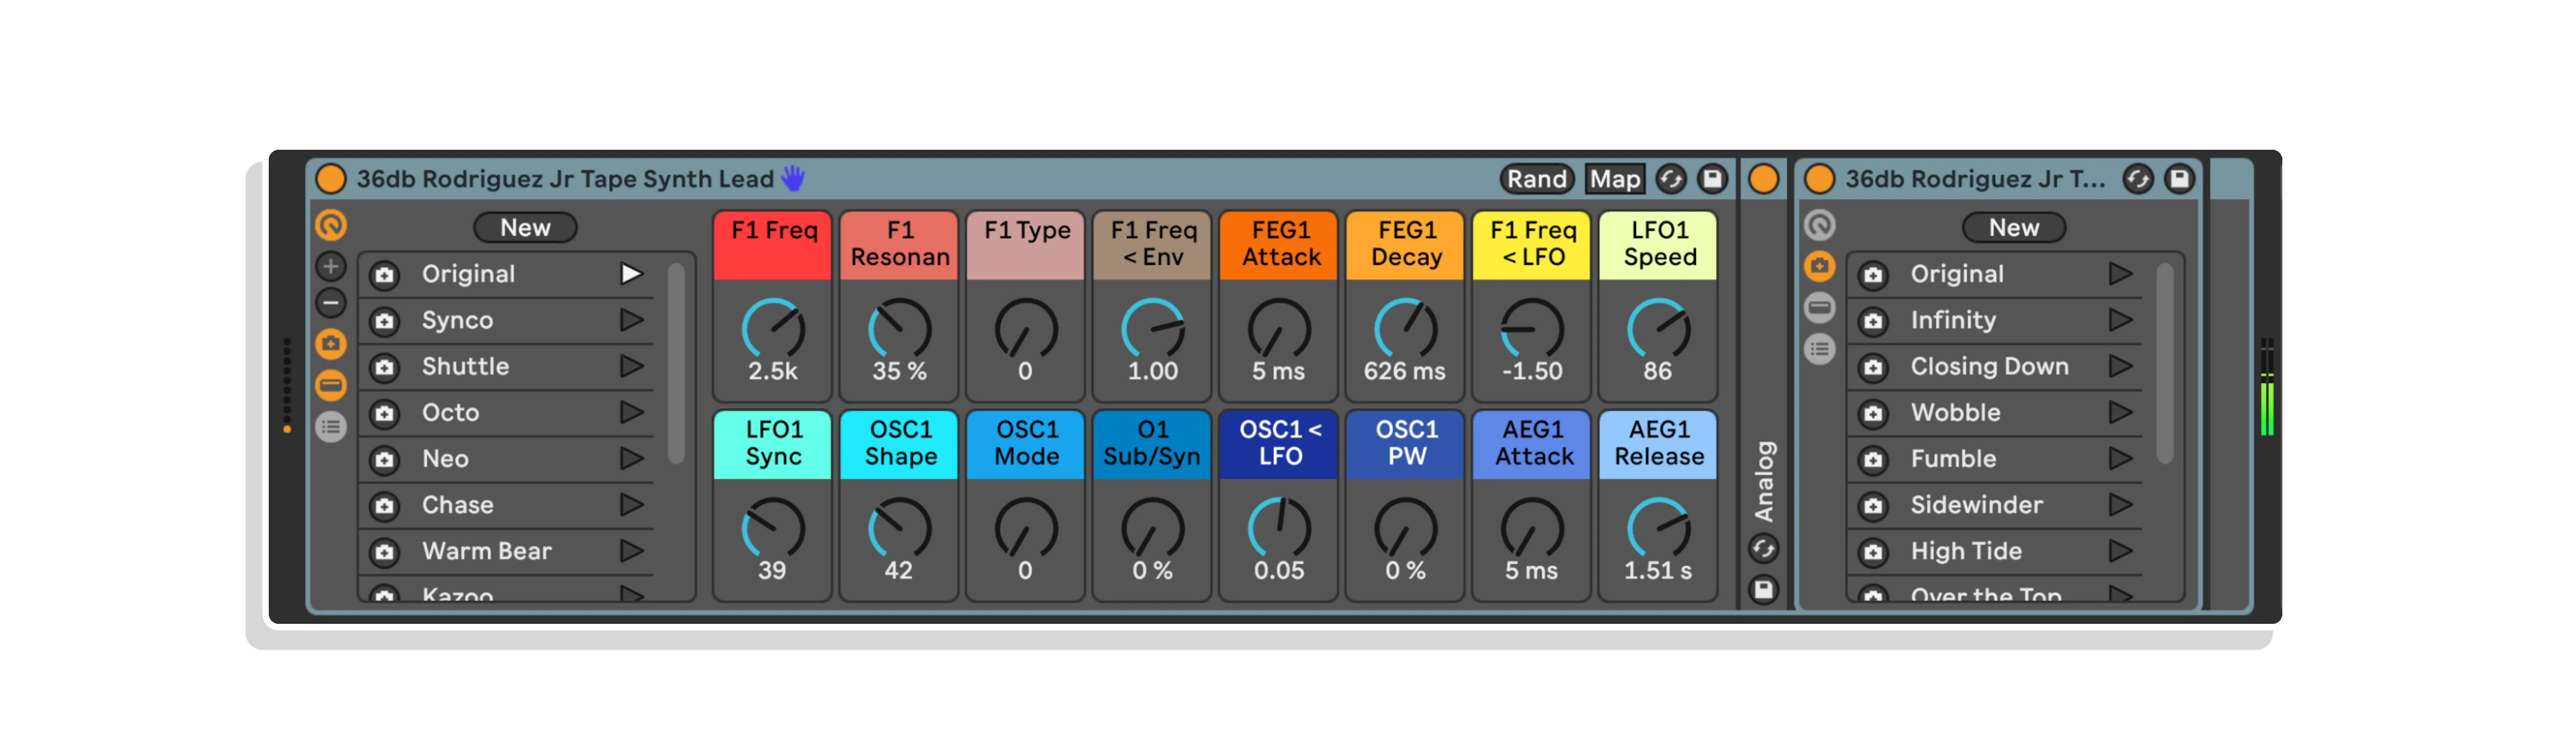Remove macro with the minus icon
The image size is (2576, 738).
click(x=331, y=303)
